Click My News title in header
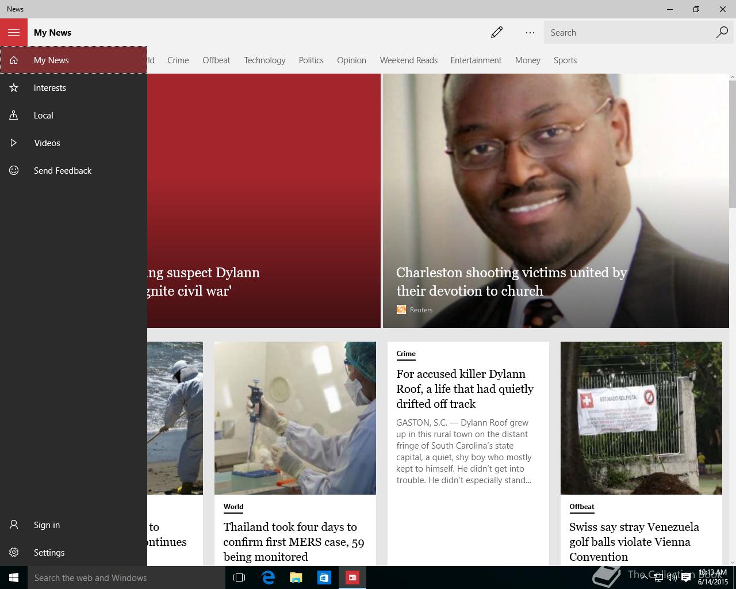 coord(52,32)
